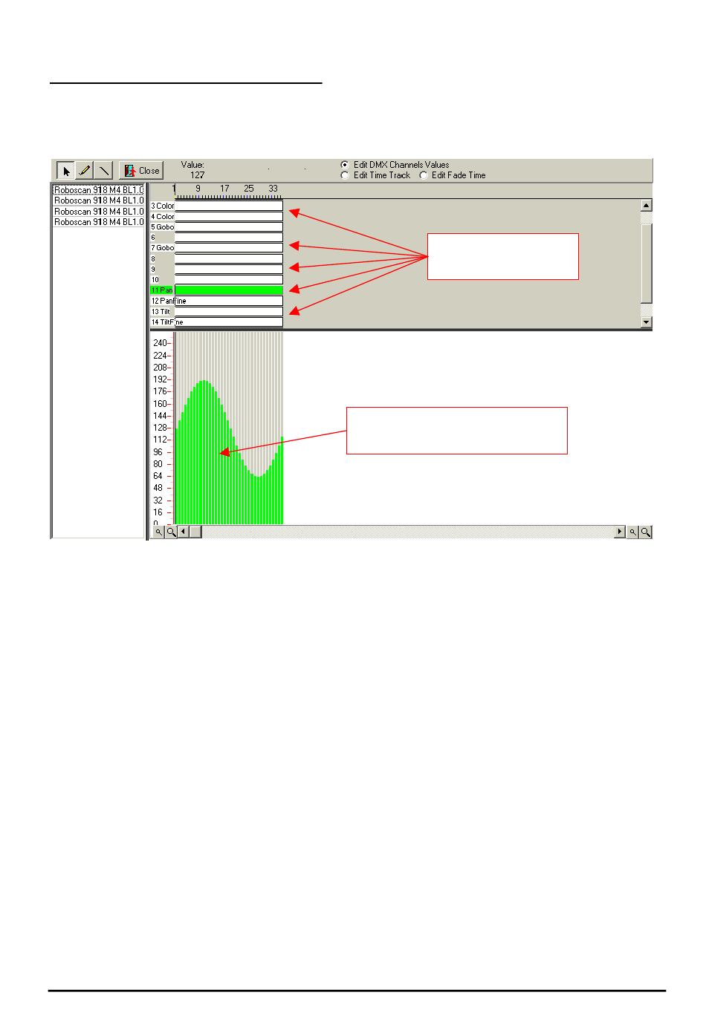The width and height of the screenshot is (706, 1024).
Task: Select the highlighted 11 Pan channel
Action: coord(216,290)
